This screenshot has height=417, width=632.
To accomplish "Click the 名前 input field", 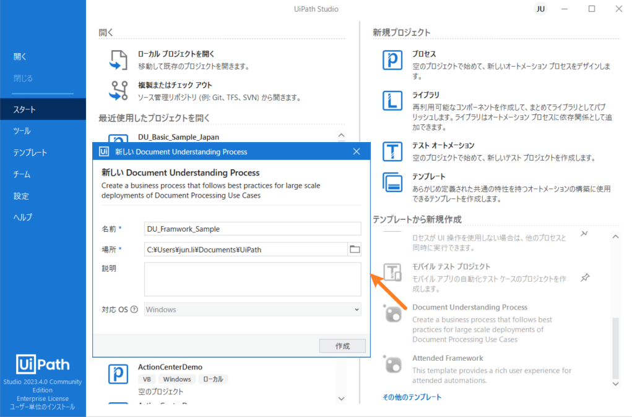I will coord(253,229).
